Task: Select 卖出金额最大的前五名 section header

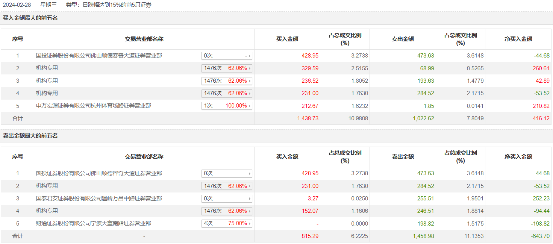Action: 30,135
